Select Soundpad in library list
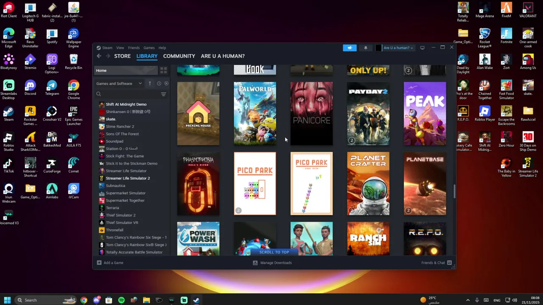 click(115, 141)
